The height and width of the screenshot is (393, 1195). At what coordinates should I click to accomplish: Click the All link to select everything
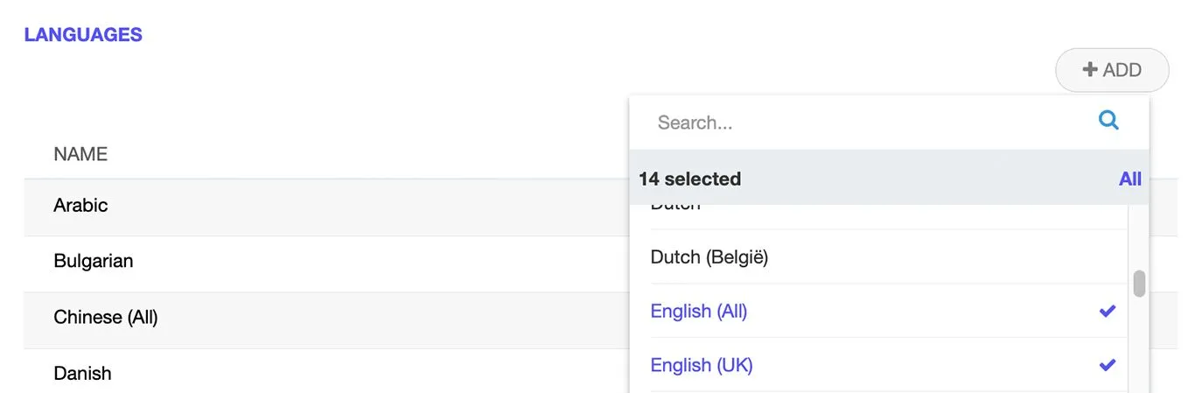pos(1129,179)
